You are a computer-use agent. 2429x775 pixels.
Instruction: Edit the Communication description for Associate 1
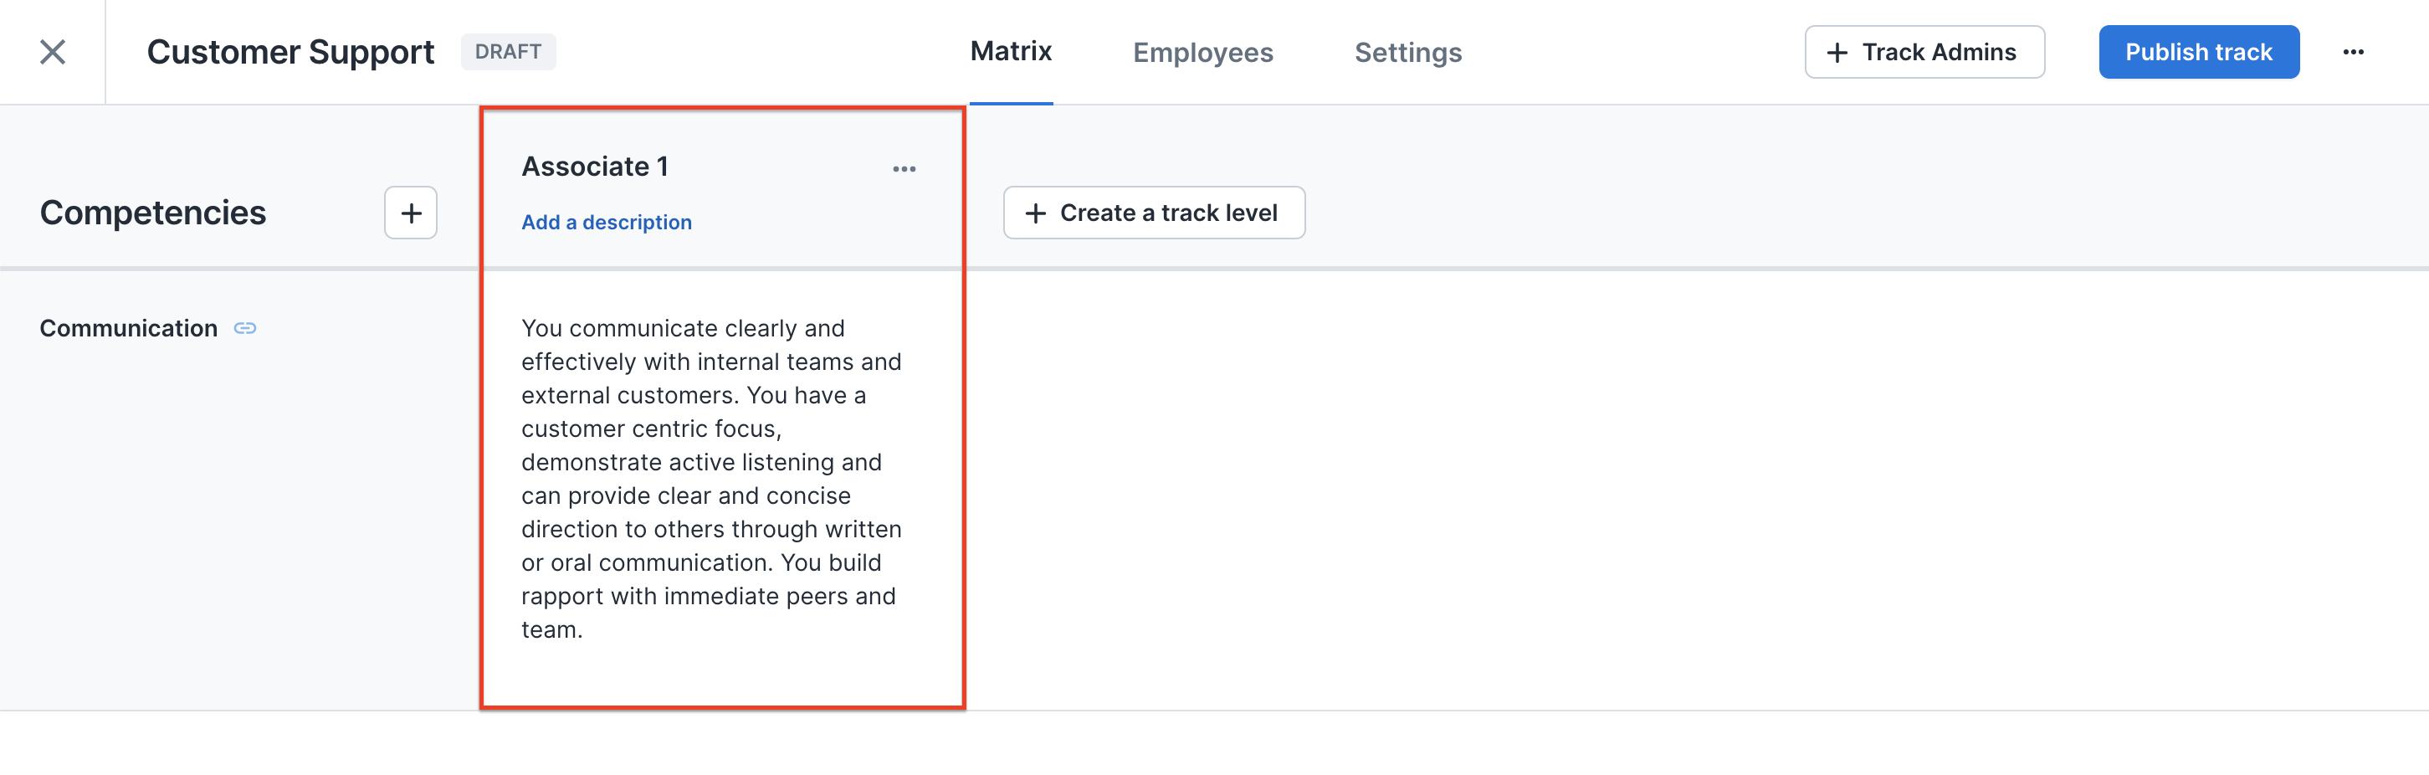pos(712,479)
